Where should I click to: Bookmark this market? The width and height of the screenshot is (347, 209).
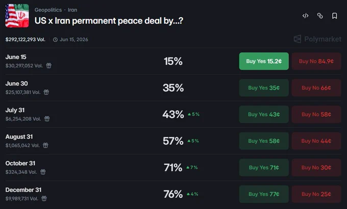[335, 16]
